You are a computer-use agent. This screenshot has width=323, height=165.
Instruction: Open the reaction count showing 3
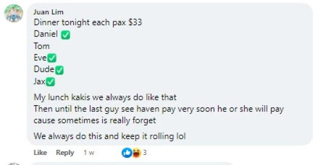[145, 153]
